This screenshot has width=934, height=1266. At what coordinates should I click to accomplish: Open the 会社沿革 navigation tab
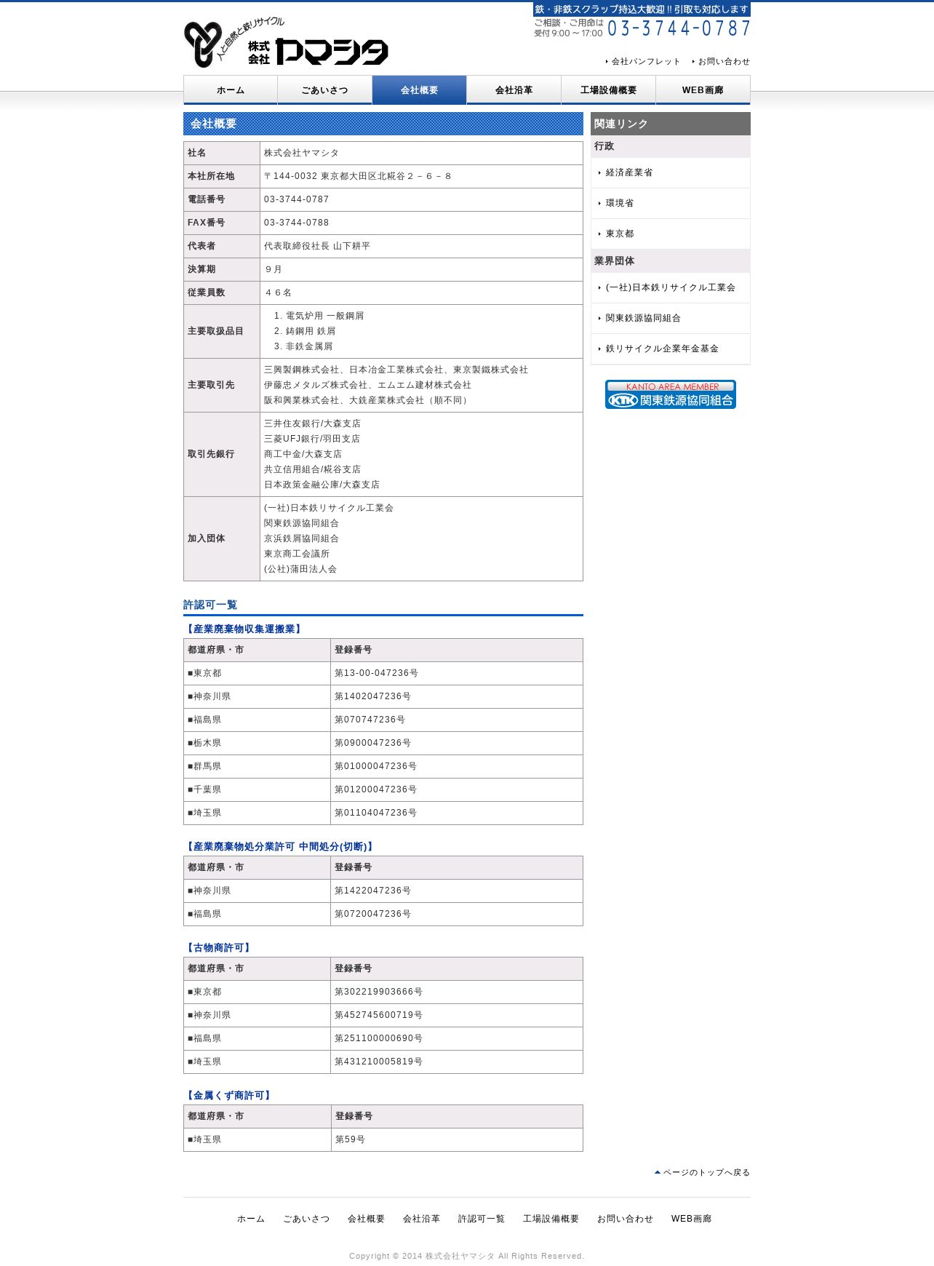coord(514,90)
